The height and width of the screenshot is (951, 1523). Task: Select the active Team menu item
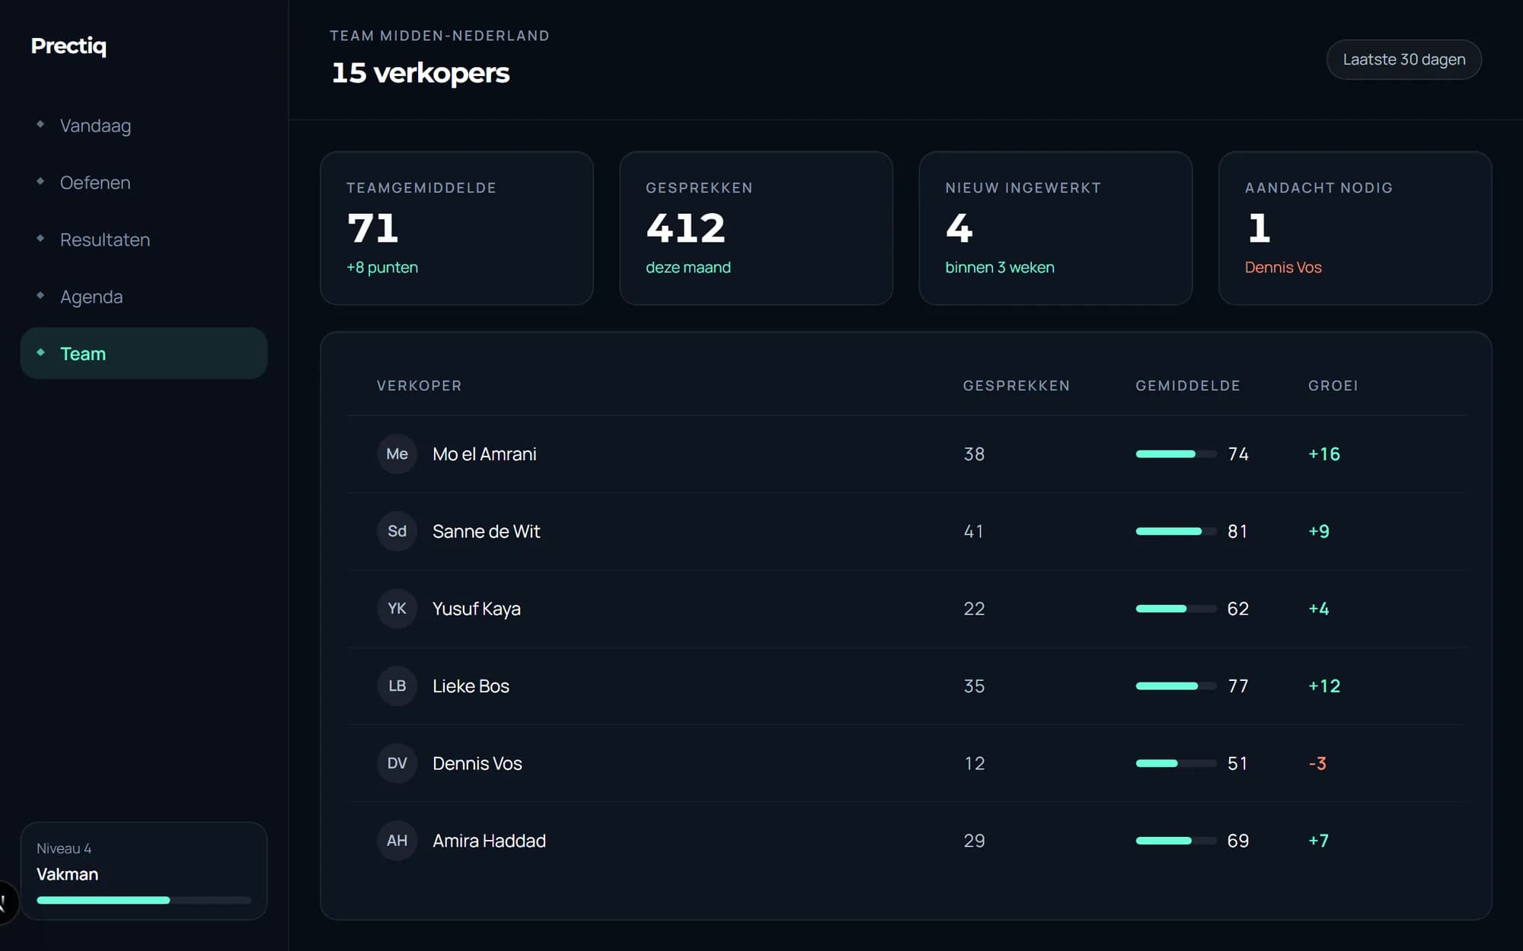pos(144,354)
